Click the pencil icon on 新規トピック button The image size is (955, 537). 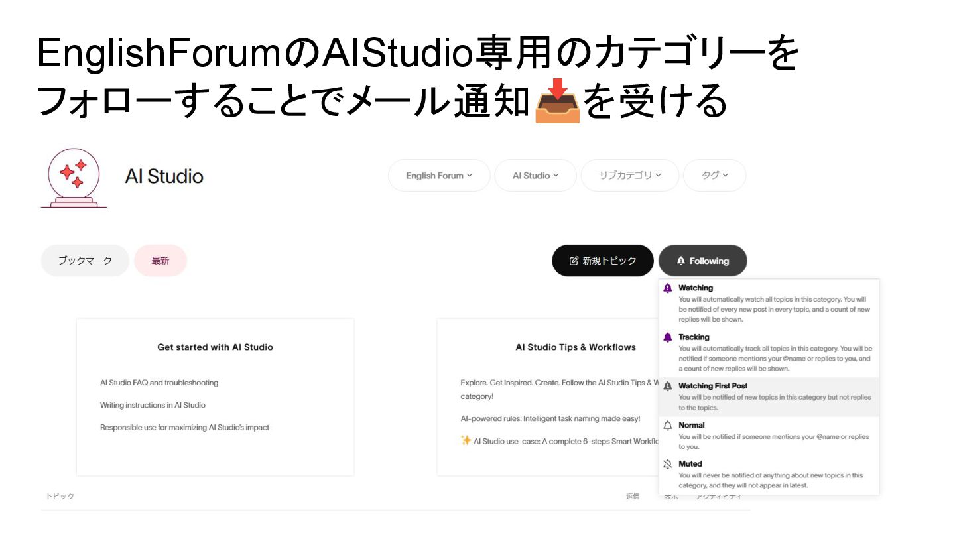(574, 261)
